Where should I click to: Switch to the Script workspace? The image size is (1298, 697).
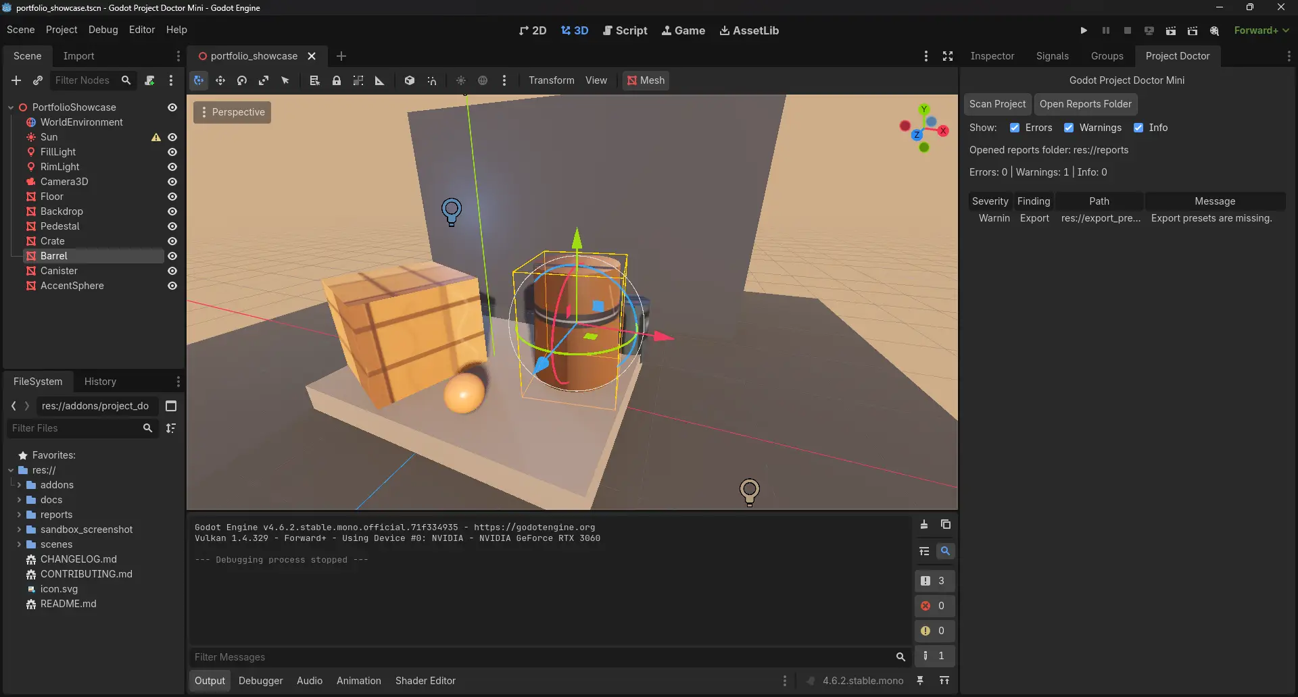coord(625,30)
